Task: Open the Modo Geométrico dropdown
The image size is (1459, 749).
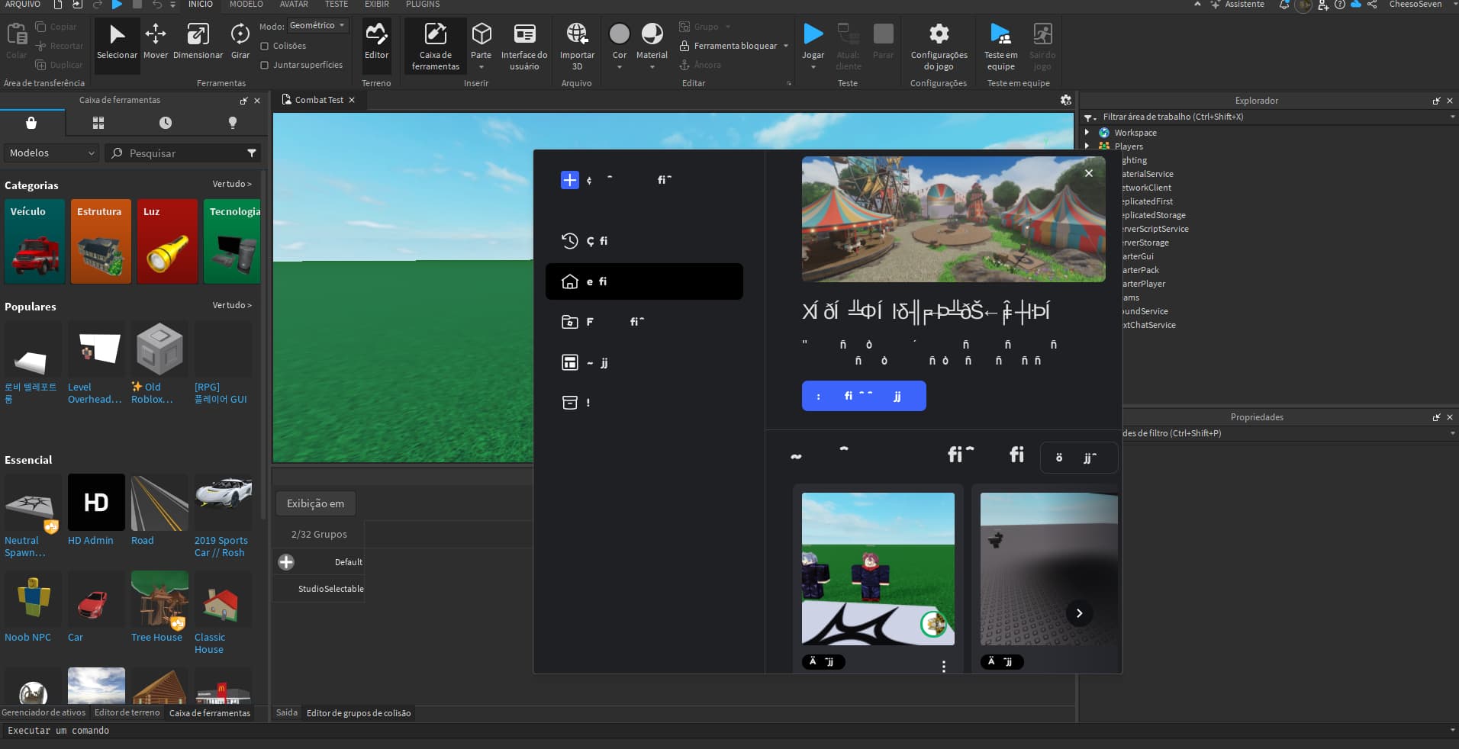Action: [x=316, y=25]
